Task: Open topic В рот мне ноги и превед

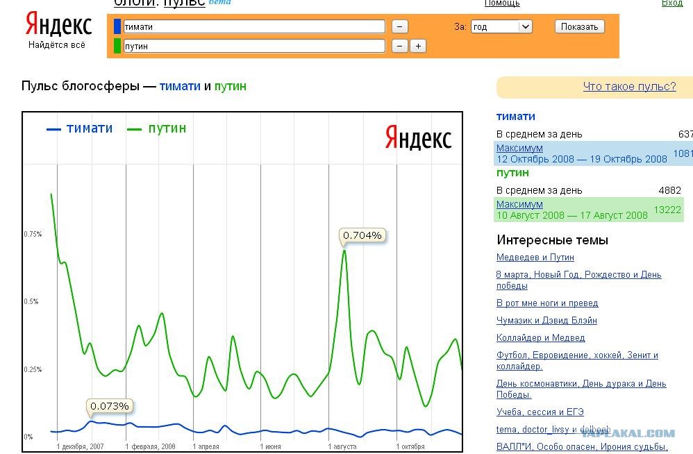Action: coord(547,303)
